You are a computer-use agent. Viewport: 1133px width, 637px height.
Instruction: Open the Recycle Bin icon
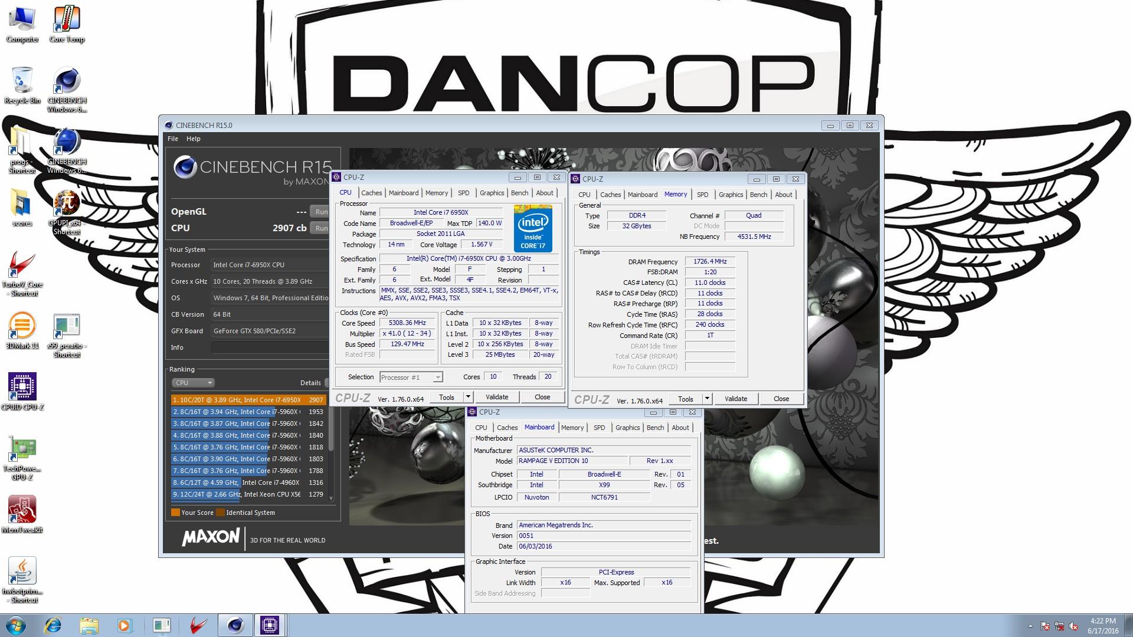click(x=22, y=86)
